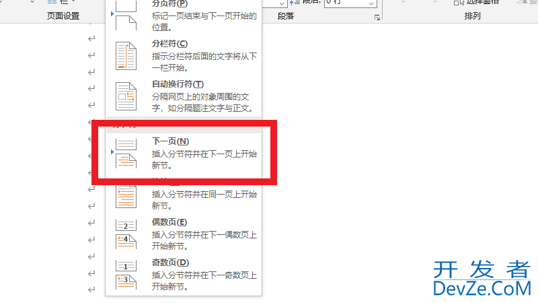Click the 0 行 spacing-after field
538x303 pixels.
pos(350,3)
